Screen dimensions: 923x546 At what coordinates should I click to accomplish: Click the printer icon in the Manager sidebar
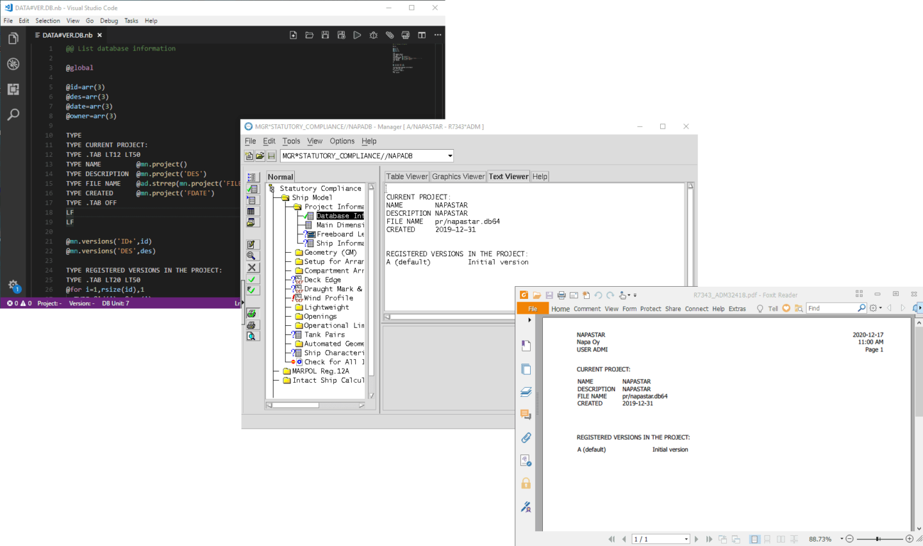[x=252, y=325]
